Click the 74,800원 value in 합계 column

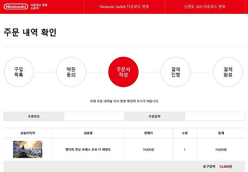point(221,150)
